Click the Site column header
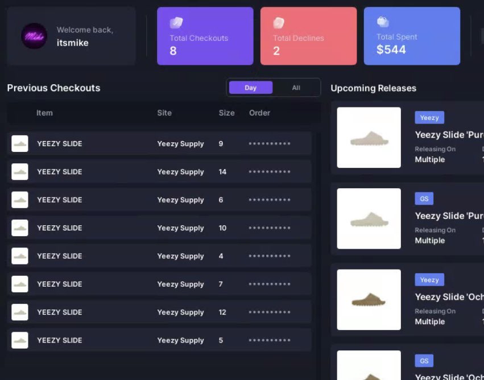484x380 pixels. click(x=164, y=113)
